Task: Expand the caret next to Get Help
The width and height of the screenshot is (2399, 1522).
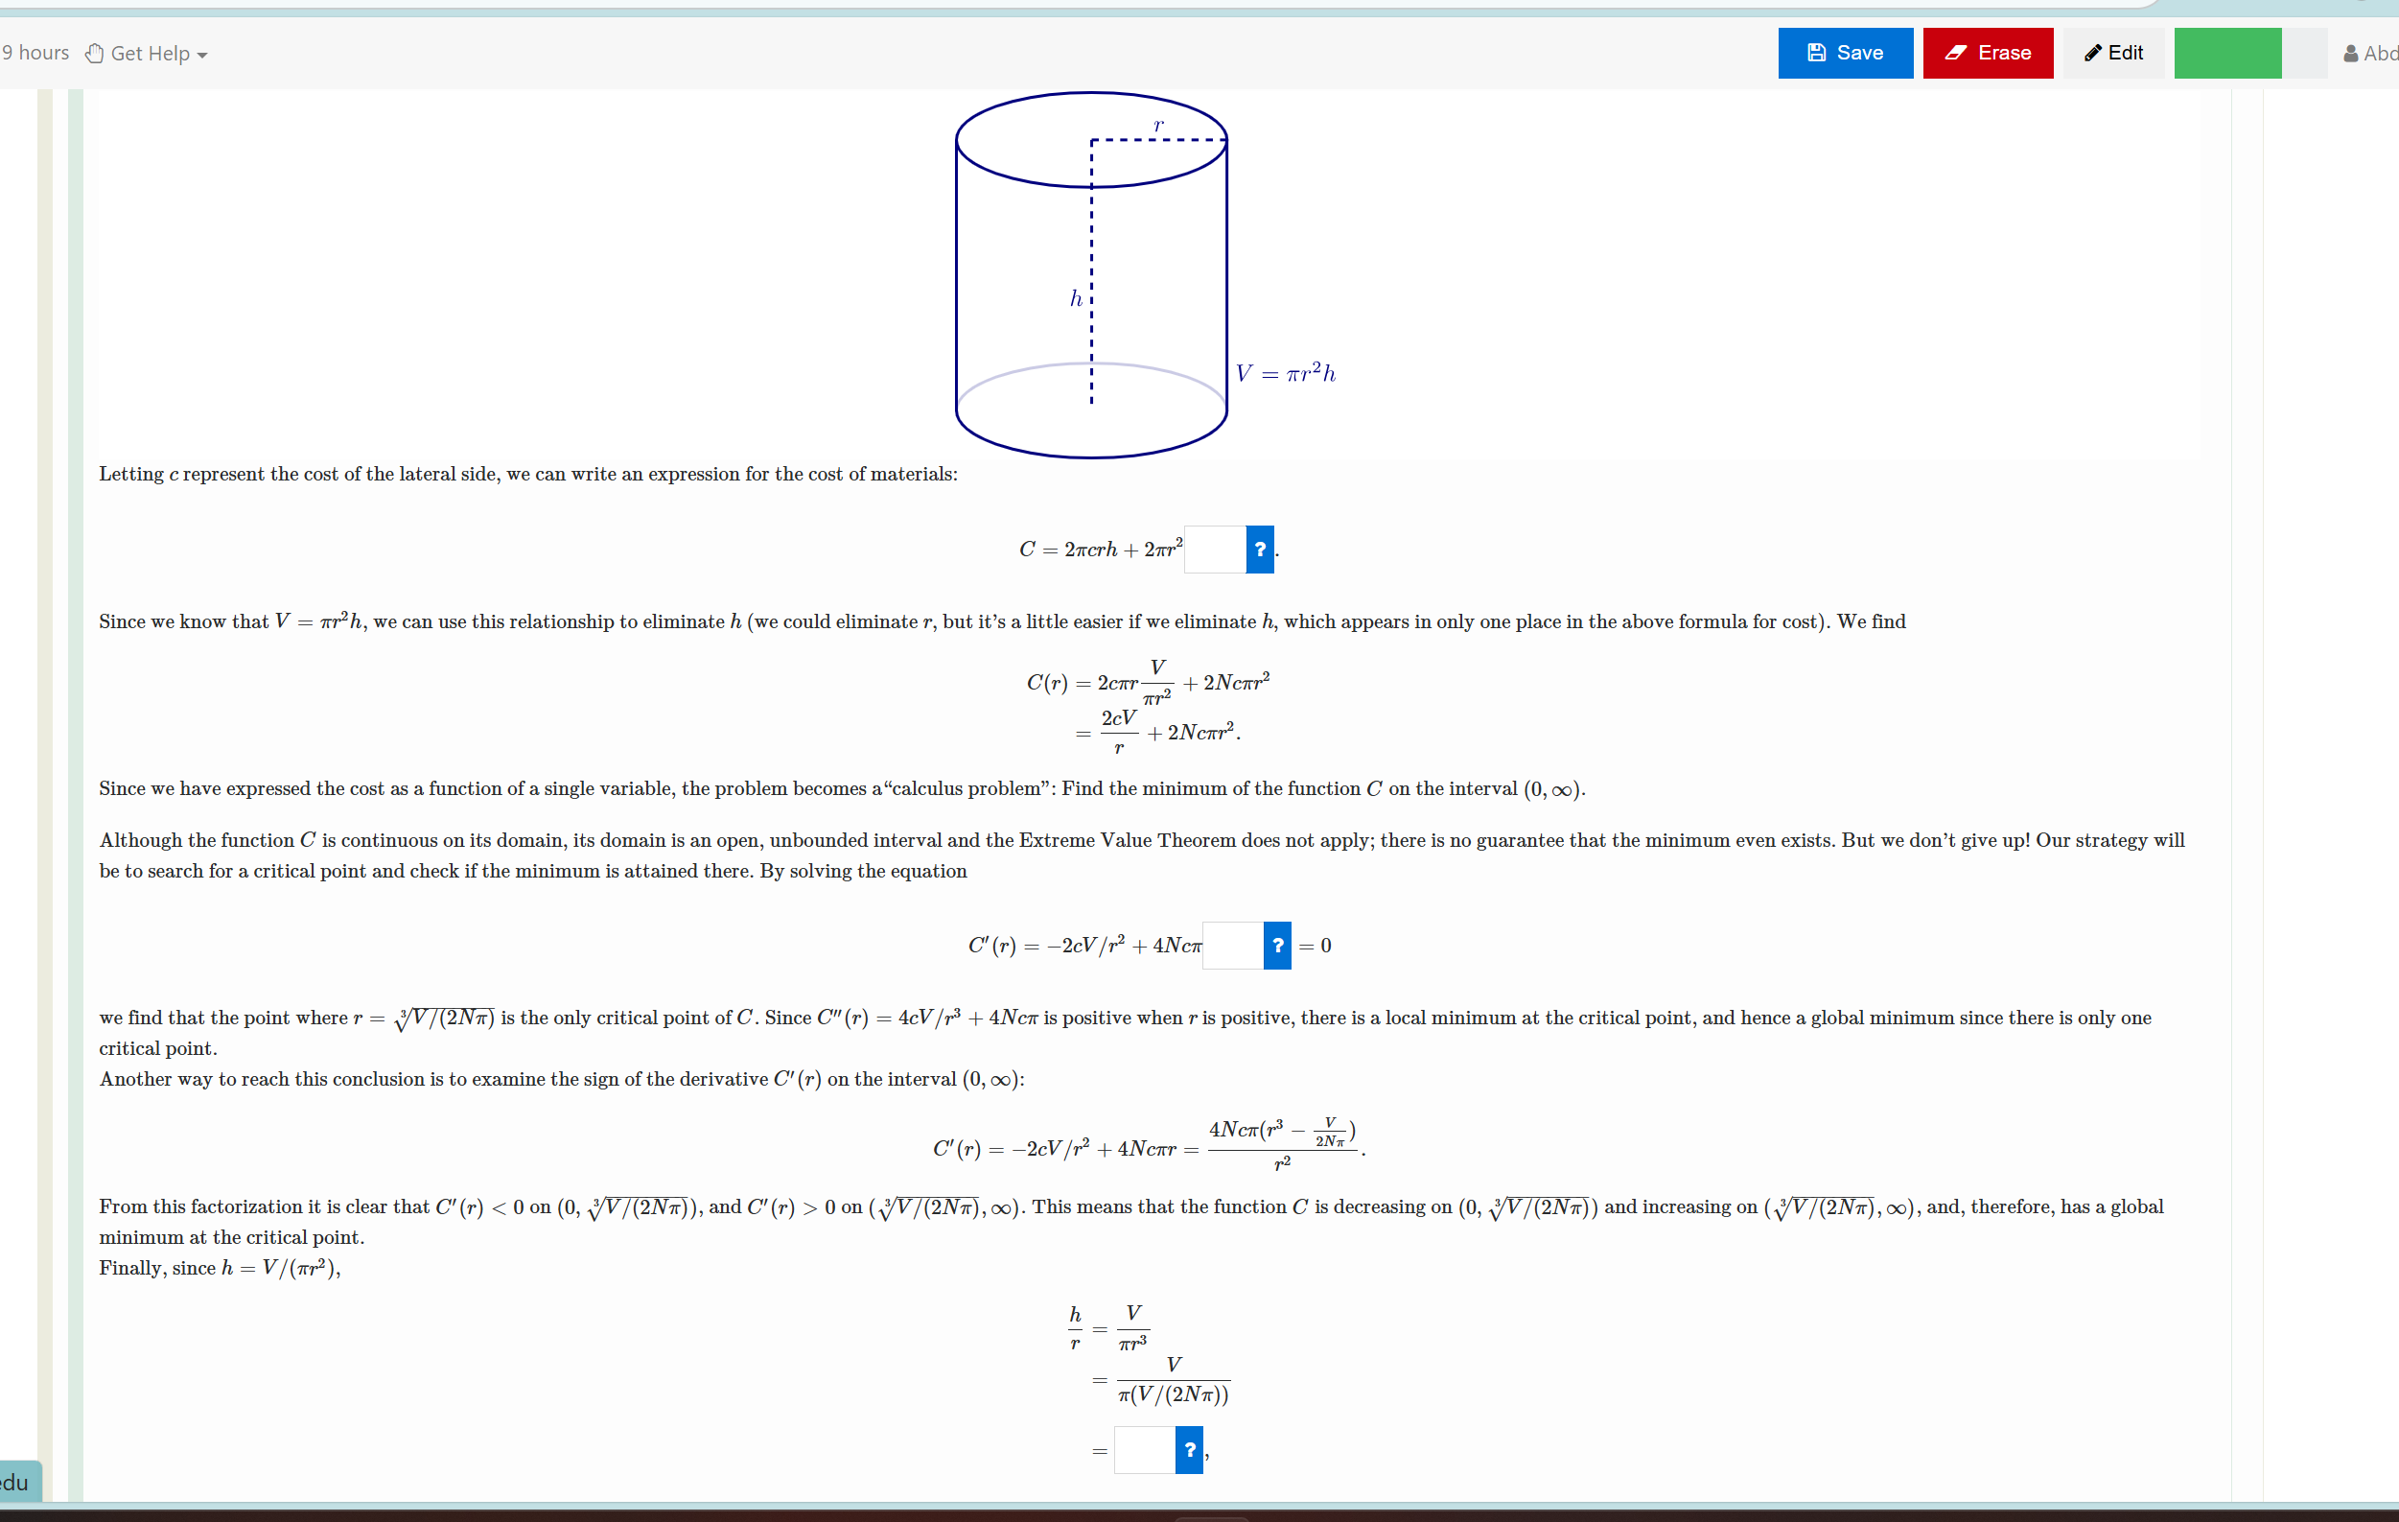Action: click(x=201, y=55)
